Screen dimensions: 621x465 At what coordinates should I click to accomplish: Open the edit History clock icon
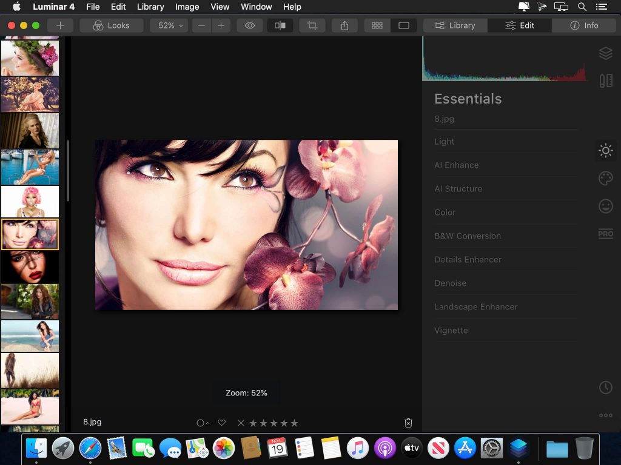[x=605, y=387]
